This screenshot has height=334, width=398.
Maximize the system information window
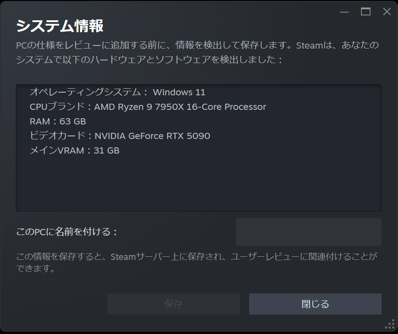point(366,12)
